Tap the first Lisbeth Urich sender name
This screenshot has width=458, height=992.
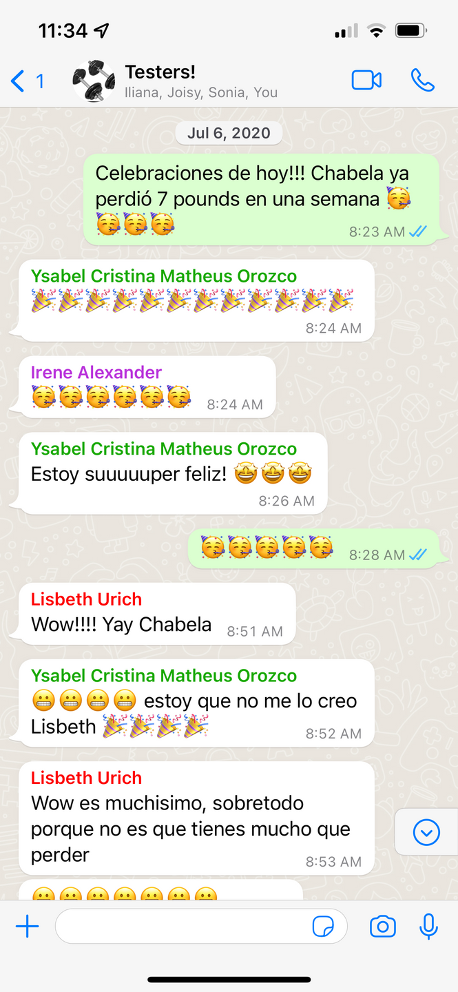[86, 599]
